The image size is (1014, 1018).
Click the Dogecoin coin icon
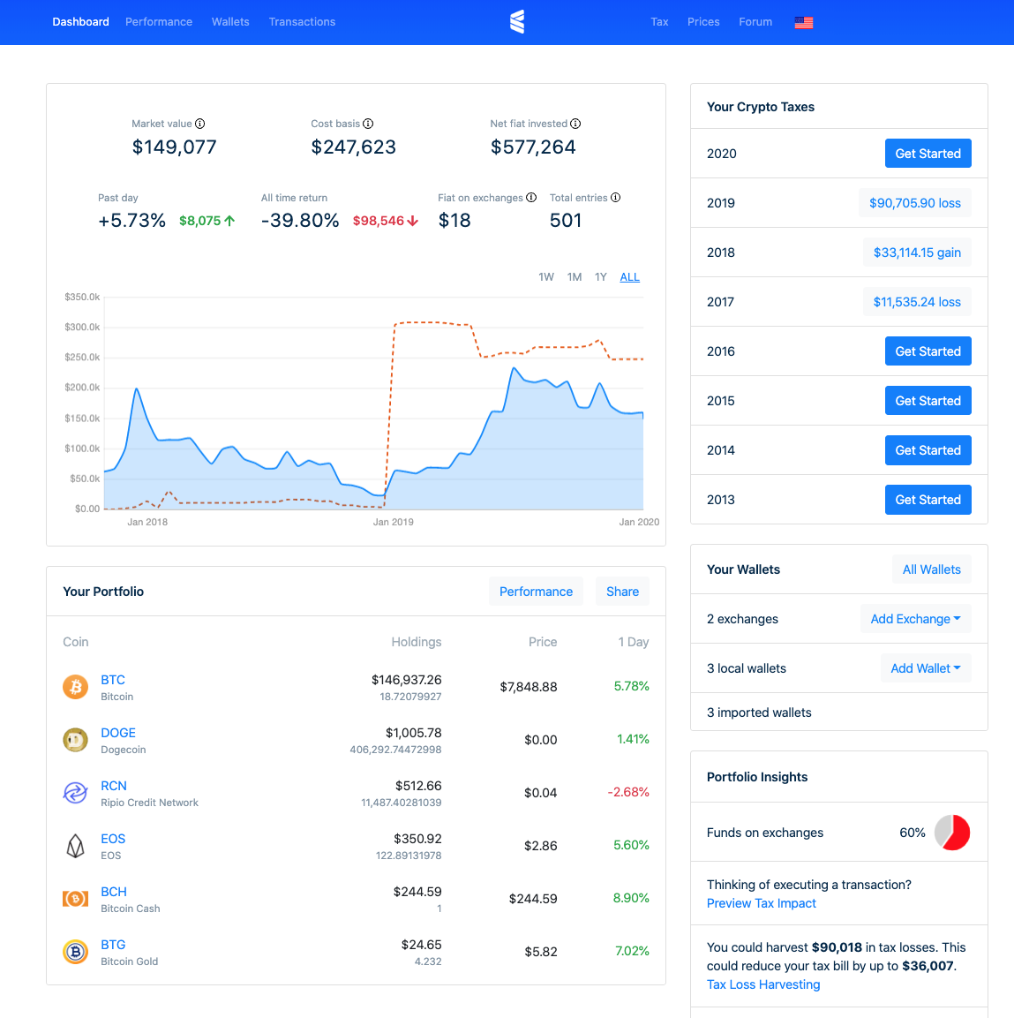point(75,740)
